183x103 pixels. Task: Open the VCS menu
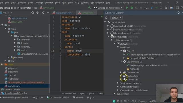(x=77, y=3)
